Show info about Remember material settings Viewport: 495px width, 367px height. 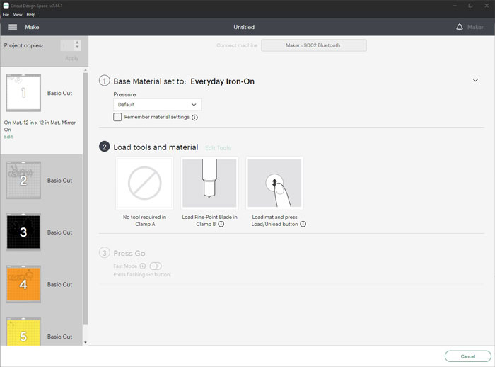pos(194,118)
